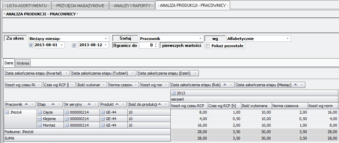This screenshot has width=339, height=143.
Task: Open the Pracownik sort field dropdown
Action: coord(200,39)
